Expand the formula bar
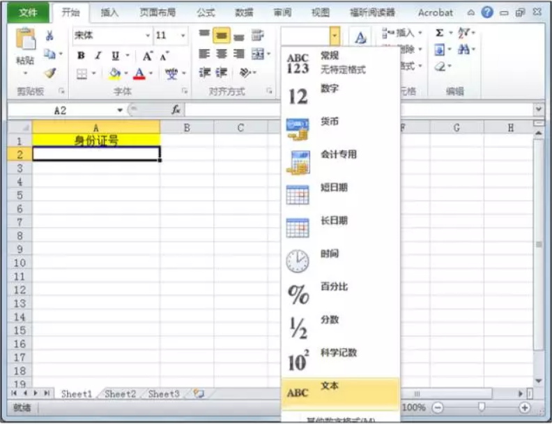This screenshot has height=425, width=552. click(538, 109)
